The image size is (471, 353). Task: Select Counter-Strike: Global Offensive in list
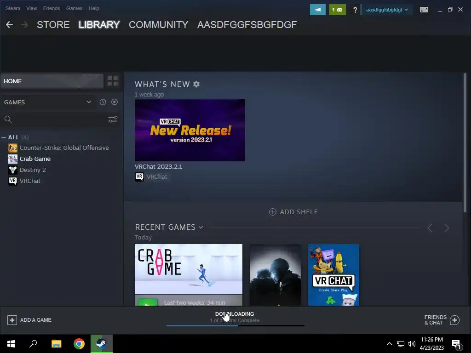(64, 148)
